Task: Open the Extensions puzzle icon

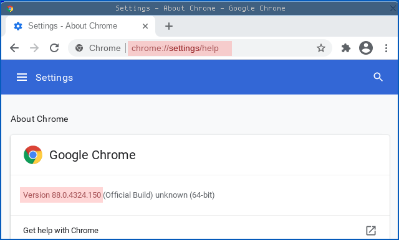Action: (x=345, y=48)
